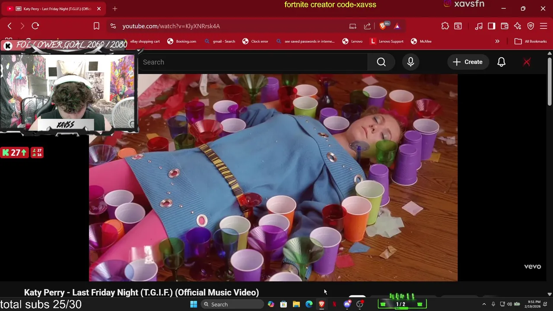Bookmark this page with the bookmark icon

pyautogui.click(x=96, y=26)
